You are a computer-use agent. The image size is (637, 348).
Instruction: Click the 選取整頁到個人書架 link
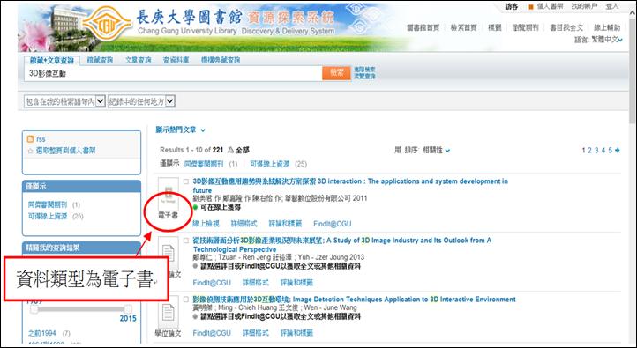click(66, 151)
